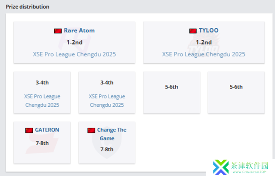Follow XSE Pro League link under Rare Atom
Screen dimensions: 275x176
point(74,54)
